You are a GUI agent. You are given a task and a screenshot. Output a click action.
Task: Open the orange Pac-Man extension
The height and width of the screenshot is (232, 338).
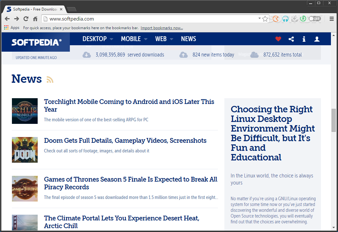point(276,19)
